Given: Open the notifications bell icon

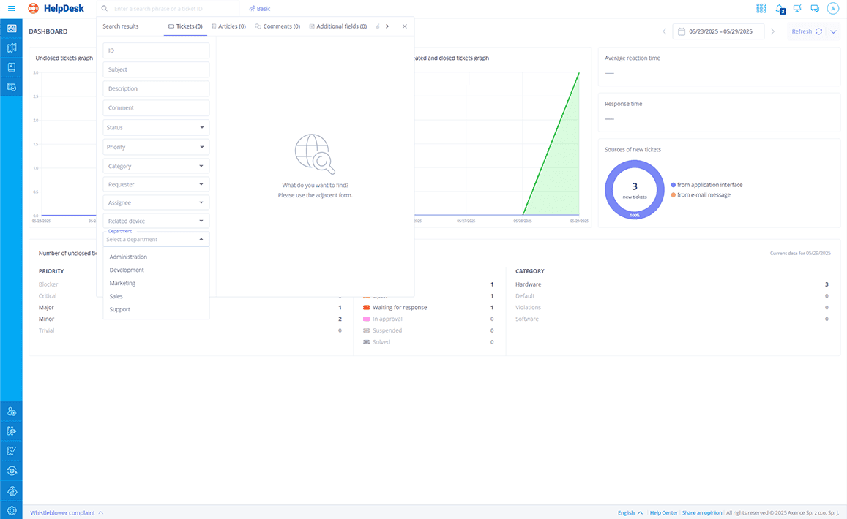Looking at the screenshot, I should pyautogui.click(x=780, y=9).
